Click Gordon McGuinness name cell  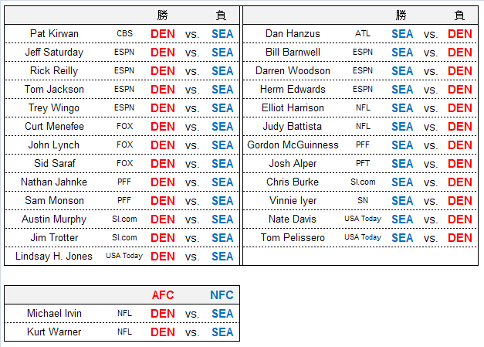click(293, 145)
